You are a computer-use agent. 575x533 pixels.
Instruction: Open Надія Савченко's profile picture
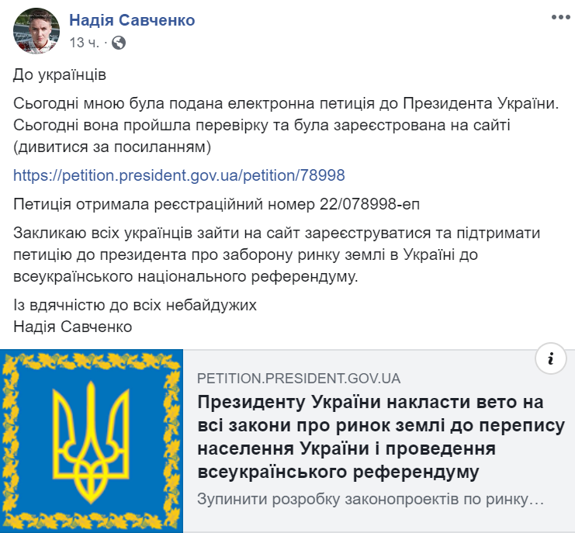click(x=35, y=31)
